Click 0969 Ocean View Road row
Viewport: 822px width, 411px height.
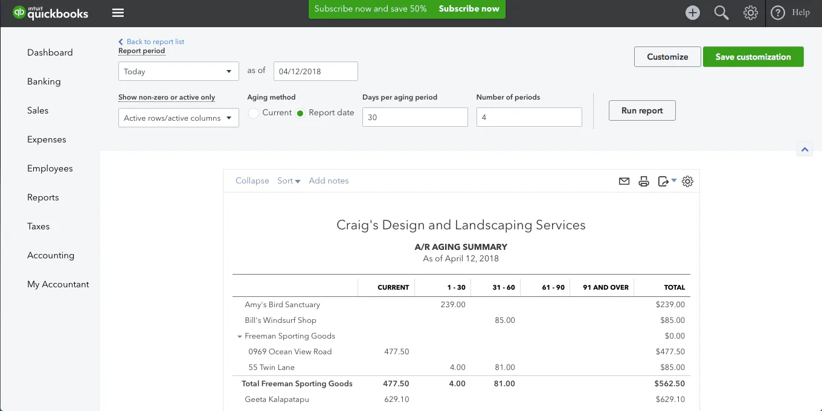[x=290, y=352]
